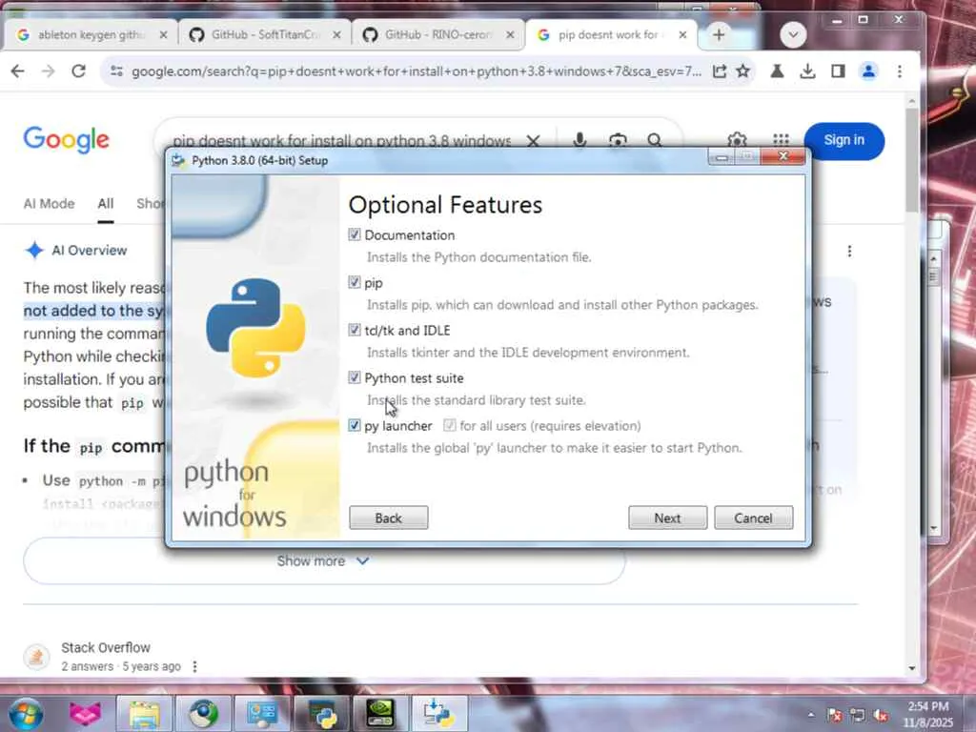Click the blue Sign in button on Google

coord(844,141)
